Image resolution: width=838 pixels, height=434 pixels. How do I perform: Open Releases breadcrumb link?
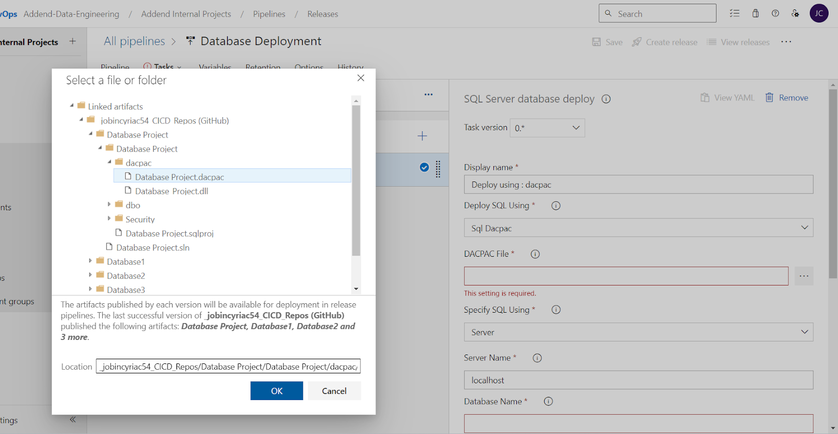point(323,14)
